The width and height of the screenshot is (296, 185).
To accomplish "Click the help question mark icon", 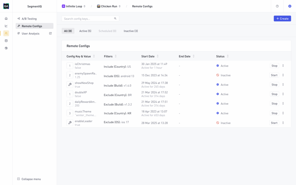I will tap(277, 6).
